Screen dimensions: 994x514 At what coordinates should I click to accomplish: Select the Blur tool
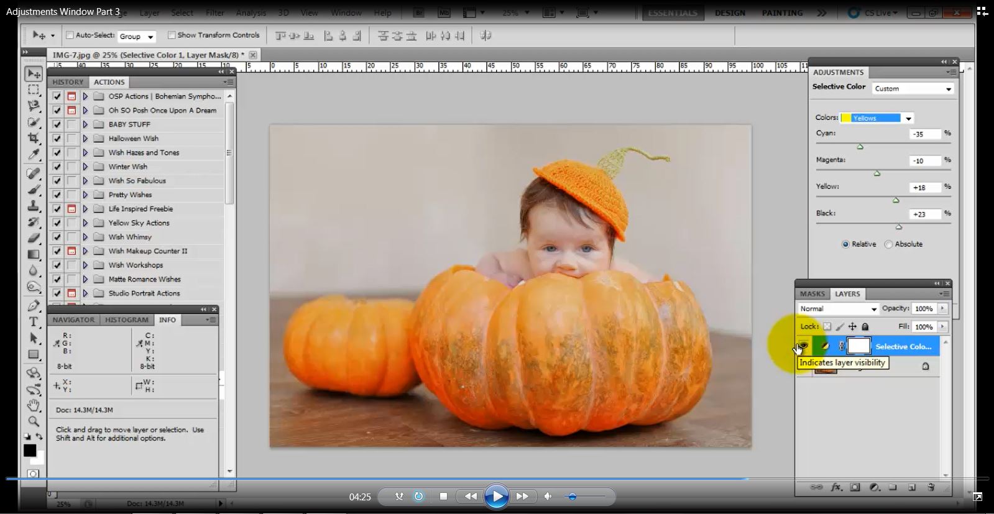point(34,270)
